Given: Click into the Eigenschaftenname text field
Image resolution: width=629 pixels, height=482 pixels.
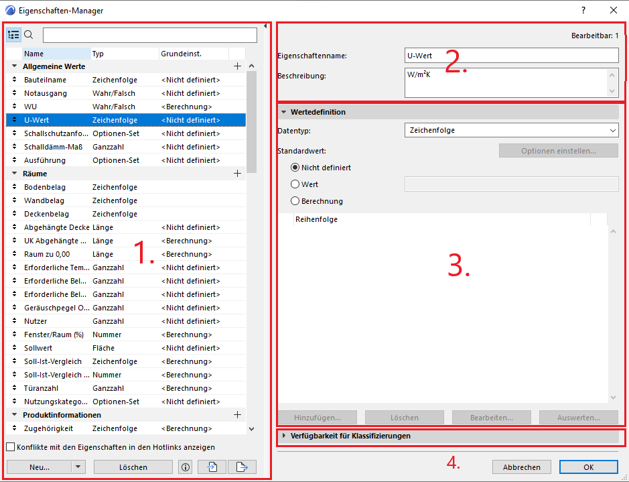Looking at the screenshot, I should point(511,56).
